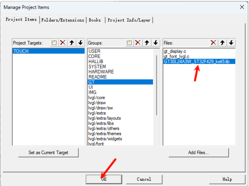The width and height of the screenshot is (249, 186).
Task: Select the lvgl/extra/layouts group
Action: (x=121, y=118)
